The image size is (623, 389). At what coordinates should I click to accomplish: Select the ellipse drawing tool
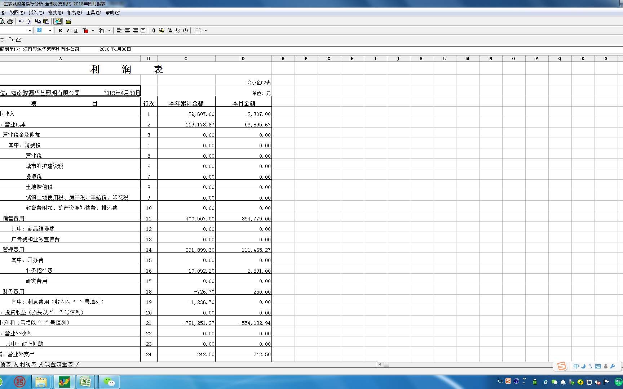2,40
